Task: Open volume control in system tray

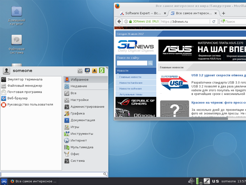Action: click(191, 181)
